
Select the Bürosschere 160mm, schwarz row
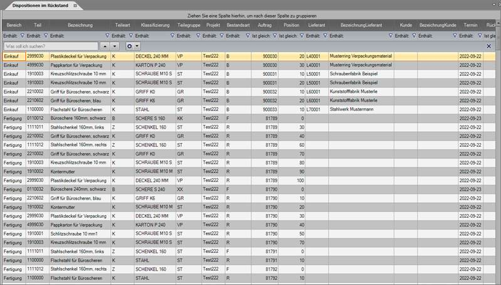(80, 117)
